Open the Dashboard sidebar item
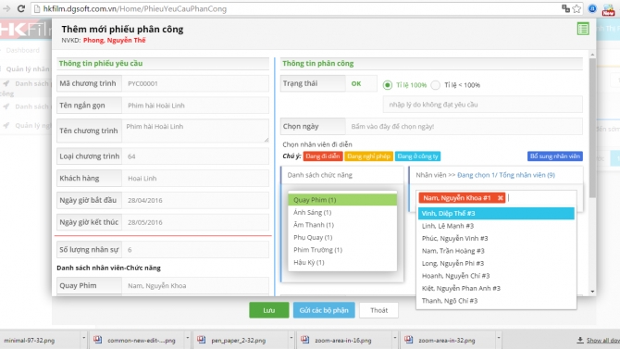This screenshot has width=620, height=349. click(x=23, y=50)
